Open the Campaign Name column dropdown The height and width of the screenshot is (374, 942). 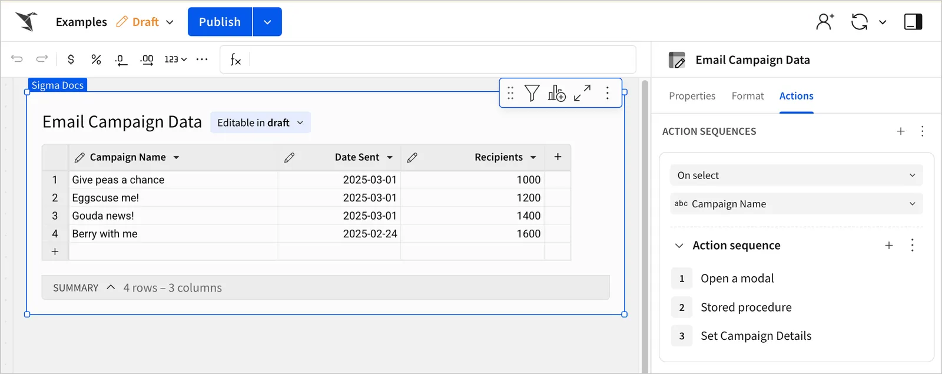[796, 204]
